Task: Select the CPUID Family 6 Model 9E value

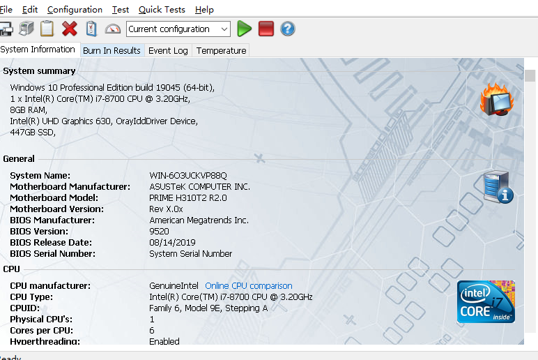Action: (208, 308)
